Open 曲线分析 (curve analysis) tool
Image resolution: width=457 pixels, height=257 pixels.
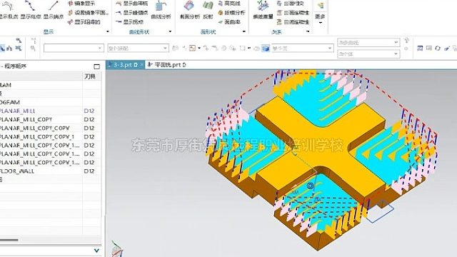coord(161,10)
